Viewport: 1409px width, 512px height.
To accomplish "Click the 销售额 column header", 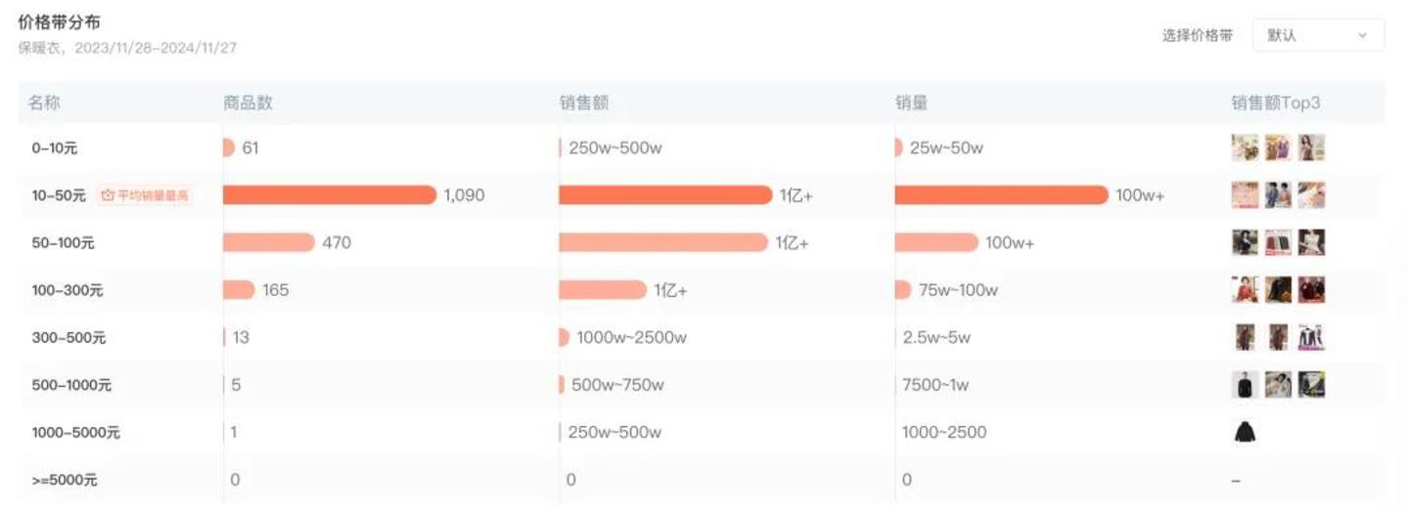I will point(583,103).
